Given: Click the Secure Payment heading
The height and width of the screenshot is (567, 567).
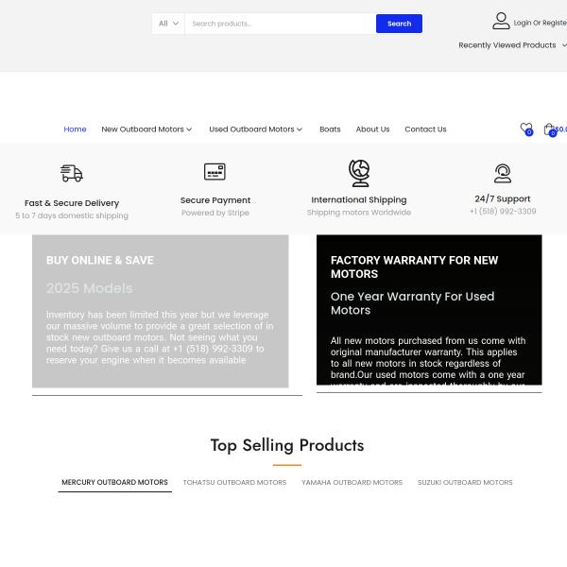Looking at the screenshot, I should click(215, 200).
